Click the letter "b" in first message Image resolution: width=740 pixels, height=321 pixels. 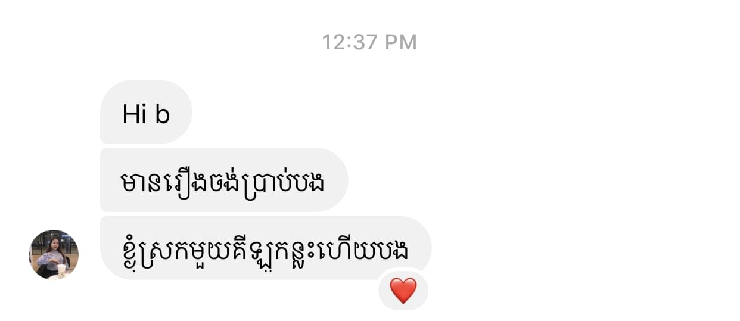tap(163, 114)
